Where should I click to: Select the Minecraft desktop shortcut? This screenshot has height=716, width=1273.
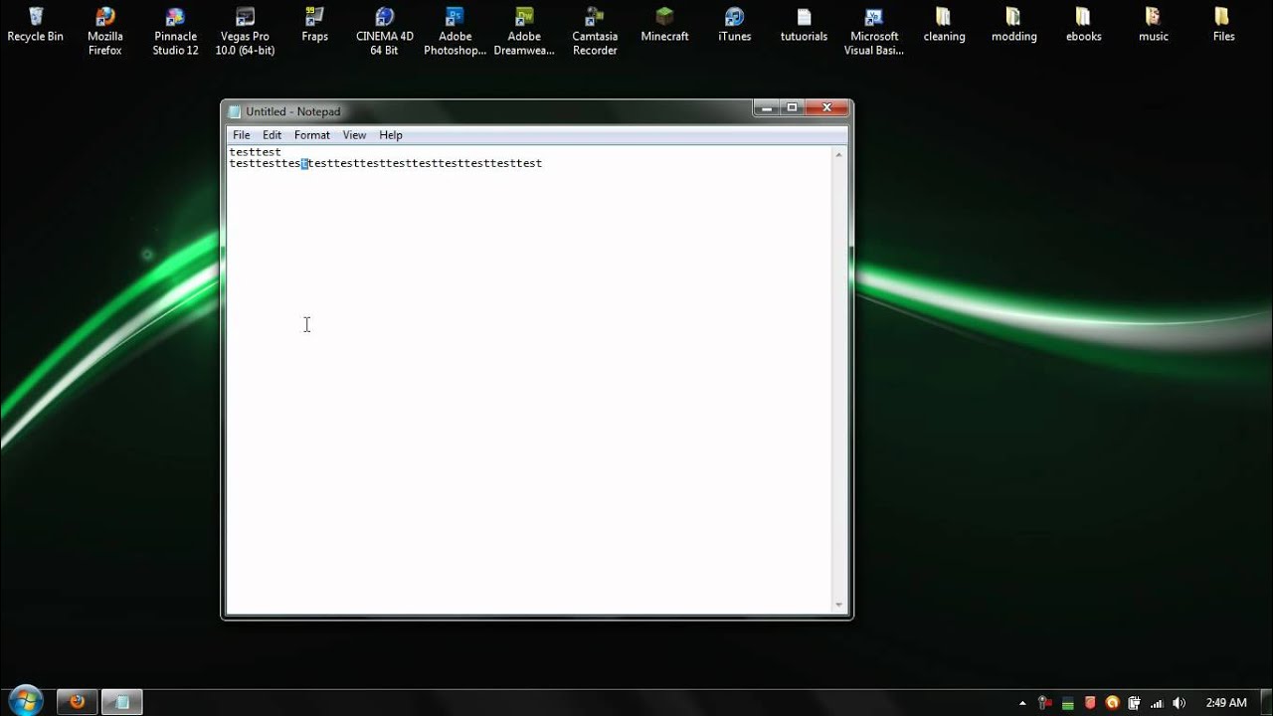click(664, 26)
